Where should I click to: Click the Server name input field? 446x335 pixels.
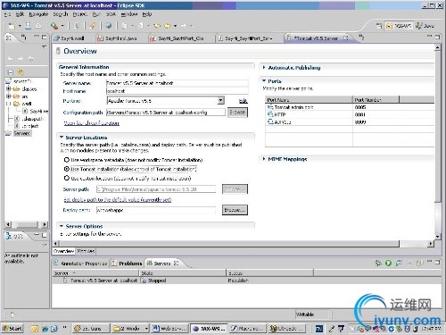pyautogui.click(x=177, y=83)
